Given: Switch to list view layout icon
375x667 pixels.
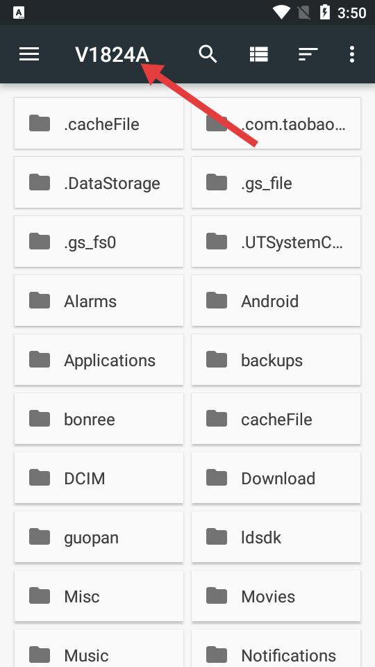Looking at the screenshot, I should point(258,54).
